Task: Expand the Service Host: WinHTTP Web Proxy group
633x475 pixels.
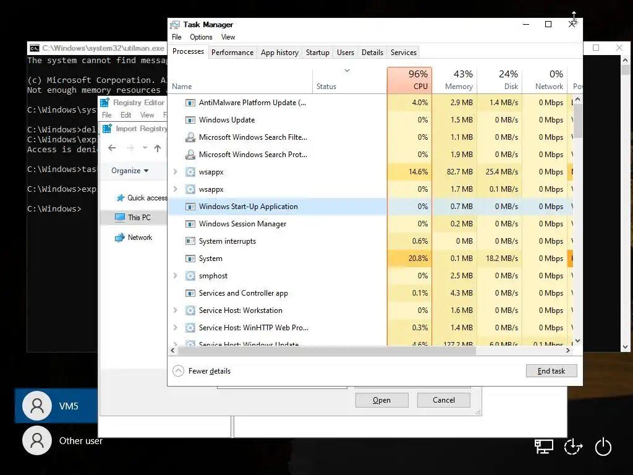Action: coord(175,328)
